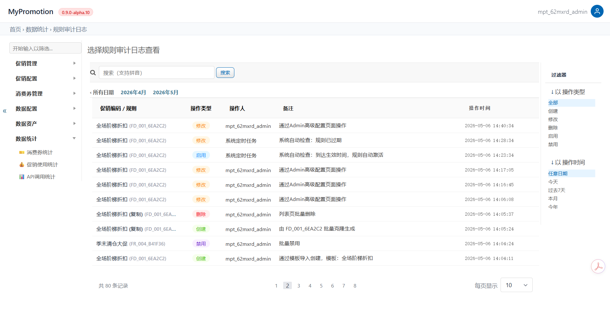Click the 启用 tag at 14:23:34
Viewport: 610px width, 325px height.
click(201, 155)
